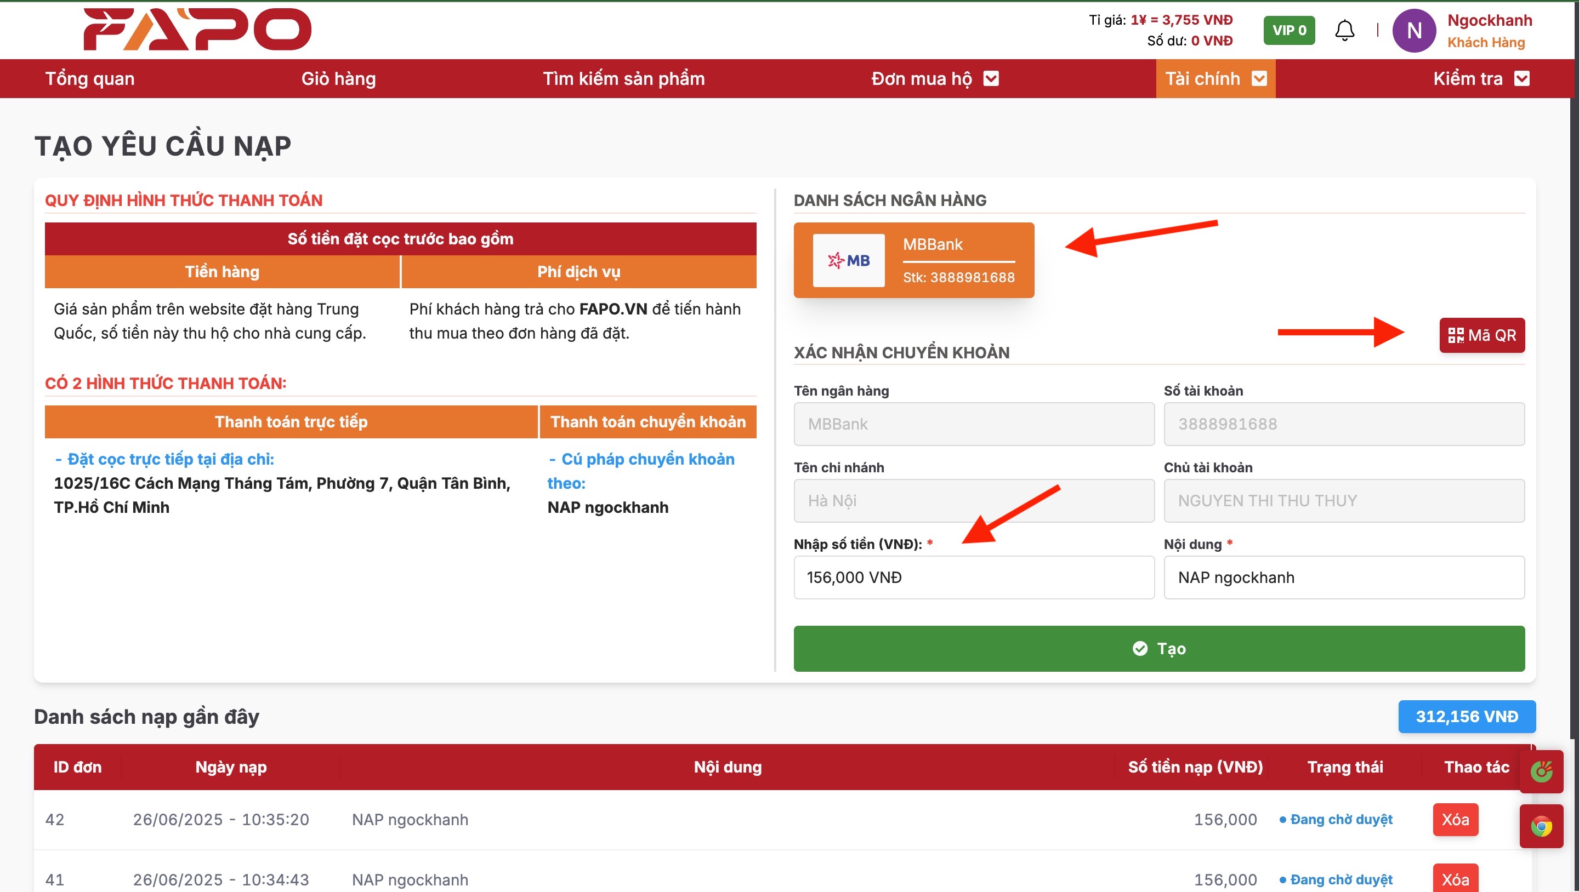Click the Thanh toán trực tiếp header
1579x892 pixels.
click(291, 421)
